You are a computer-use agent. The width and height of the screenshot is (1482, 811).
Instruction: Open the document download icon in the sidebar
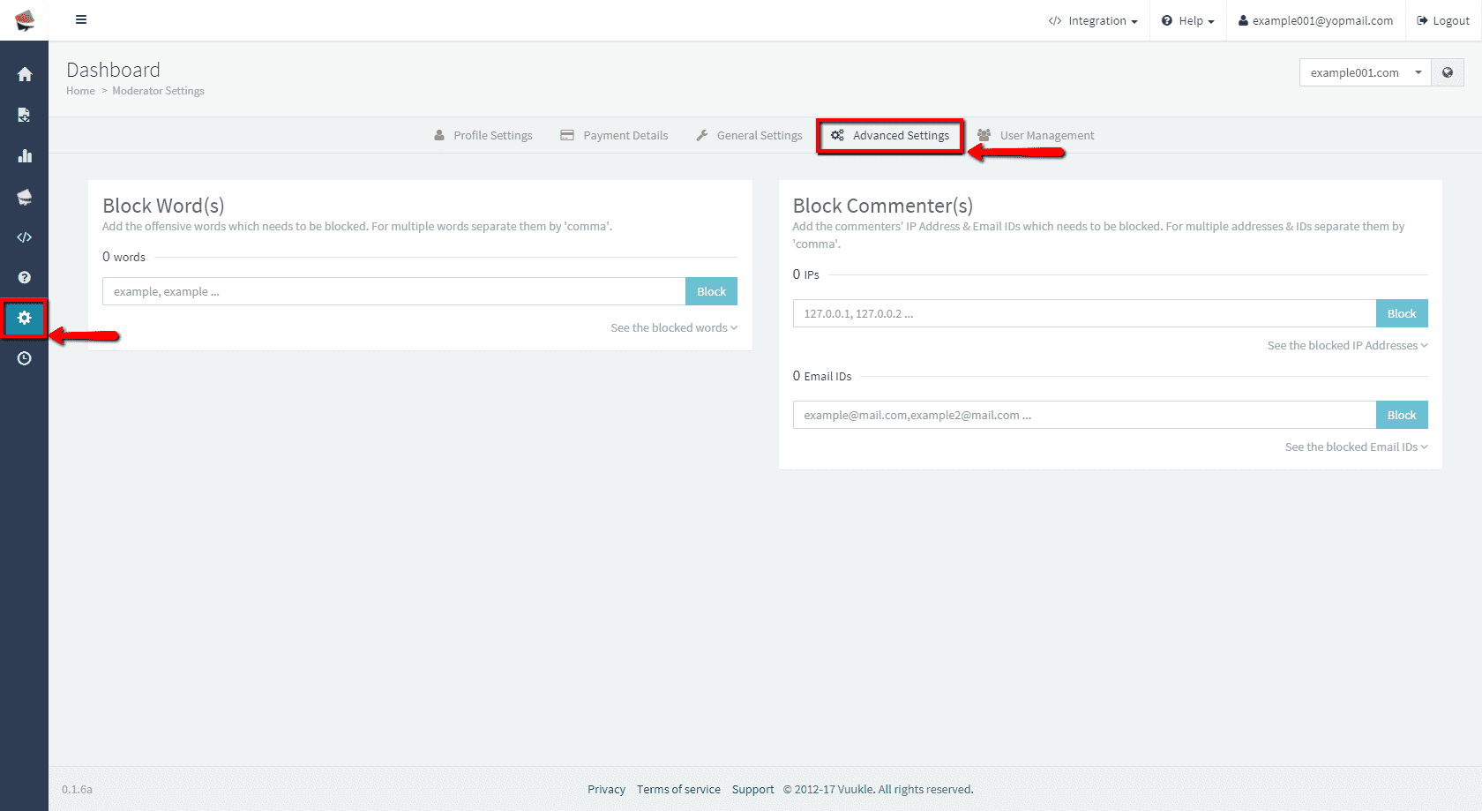coord(25,115)
